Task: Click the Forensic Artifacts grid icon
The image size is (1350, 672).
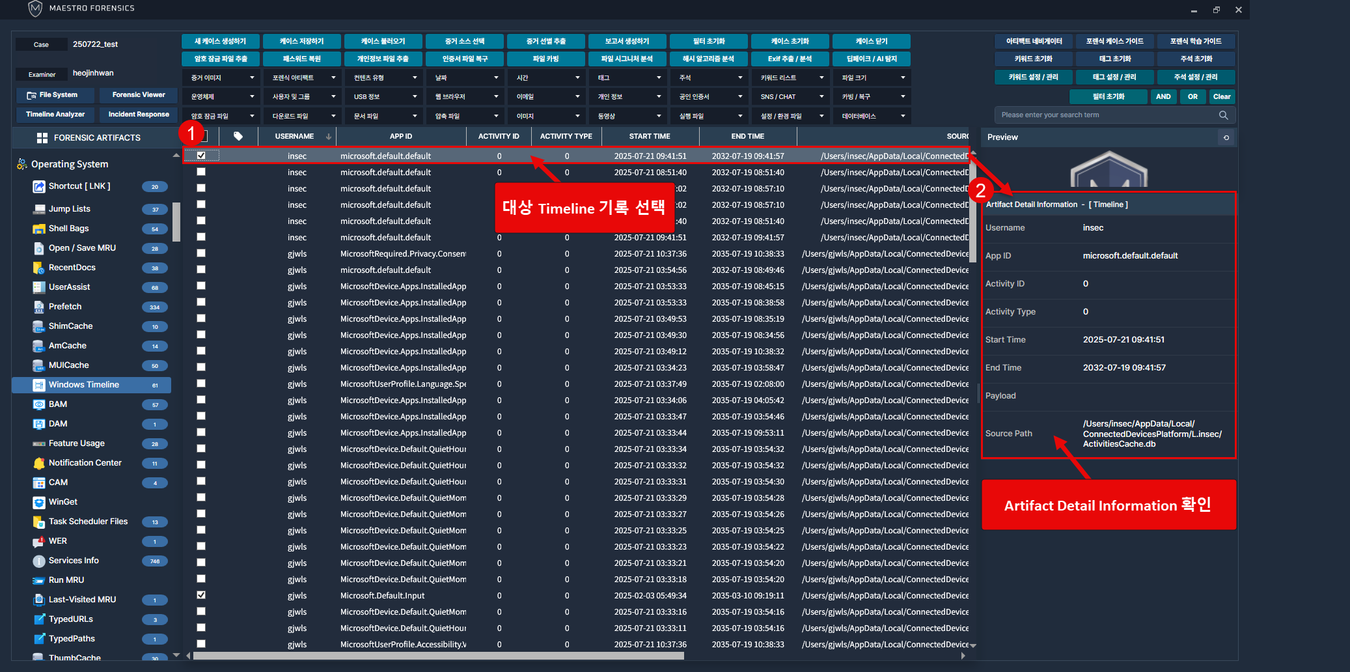Action: coord(42,138)
